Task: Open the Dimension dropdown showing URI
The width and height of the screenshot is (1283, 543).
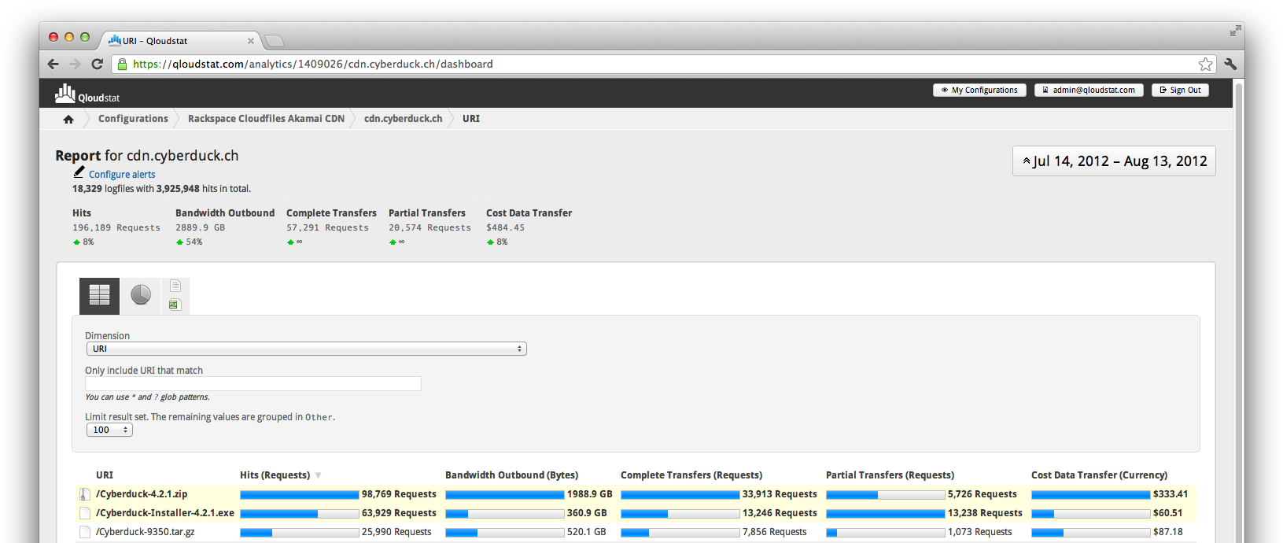Action: click(x=306, y=349)
